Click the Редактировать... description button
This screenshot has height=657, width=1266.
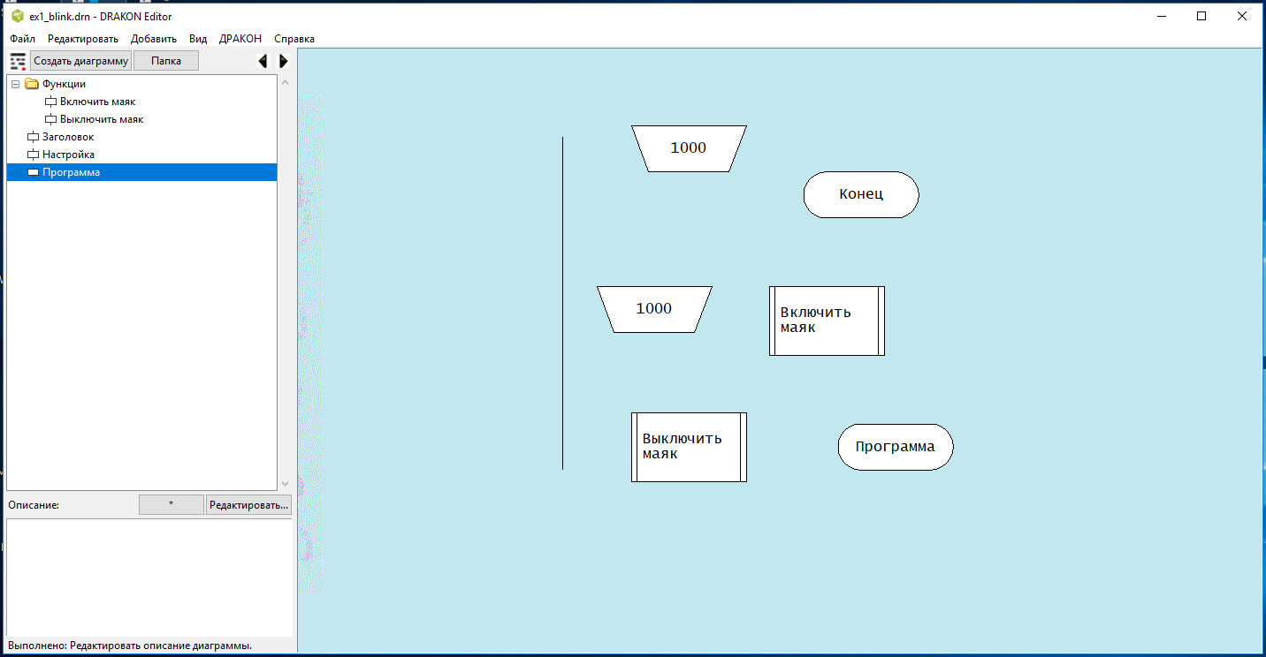pyautogui.click(x=248, y=505)
